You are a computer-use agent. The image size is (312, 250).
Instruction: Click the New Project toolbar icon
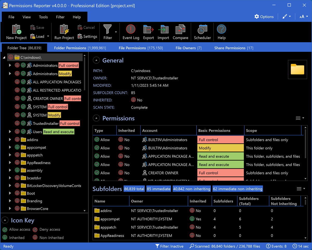tap(17, 29)
